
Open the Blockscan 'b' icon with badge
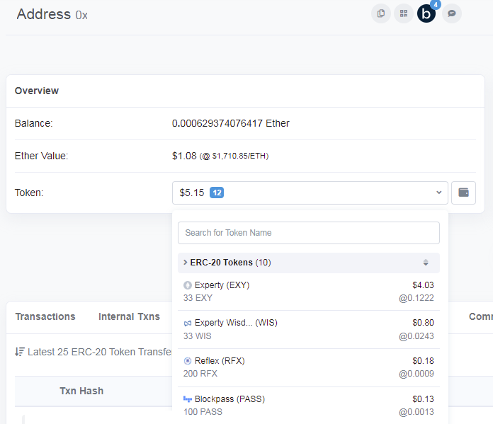tap(426, 13)
